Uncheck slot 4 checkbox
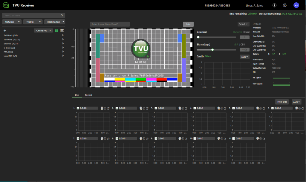 pos(195,108)
